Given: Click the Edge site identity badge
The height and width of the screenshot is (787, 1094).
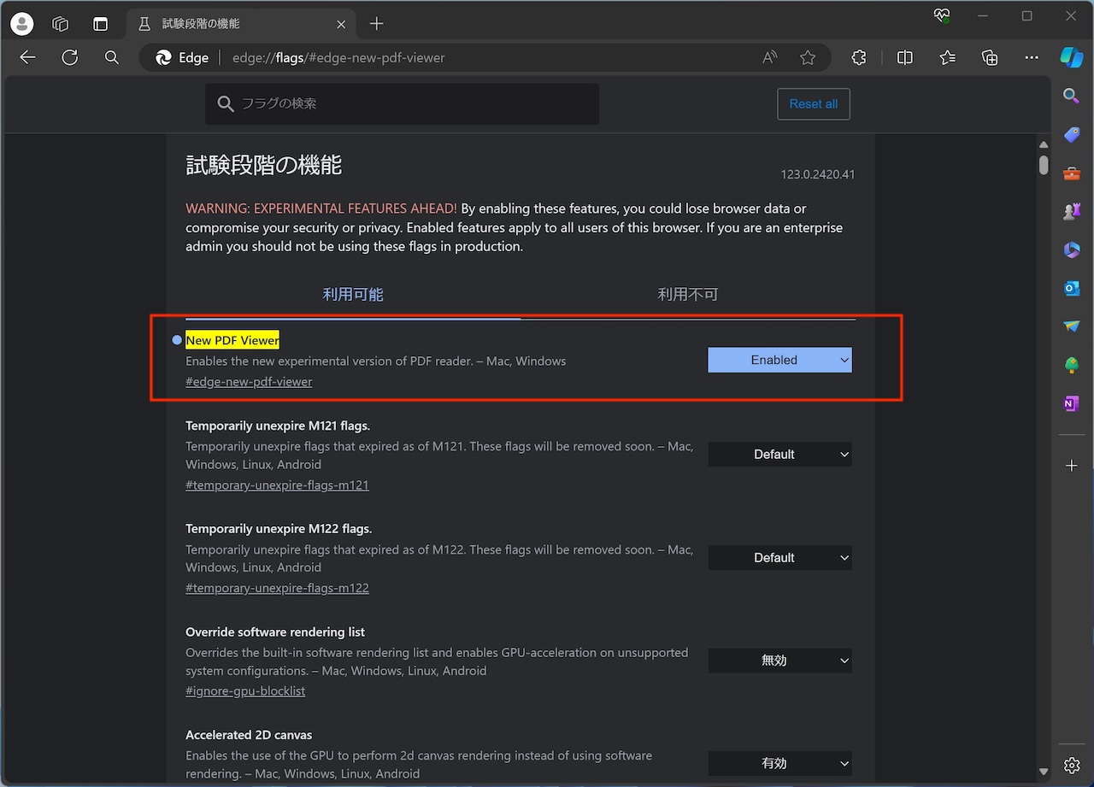Looking at the screenshot, I should [x=182, y=57].
